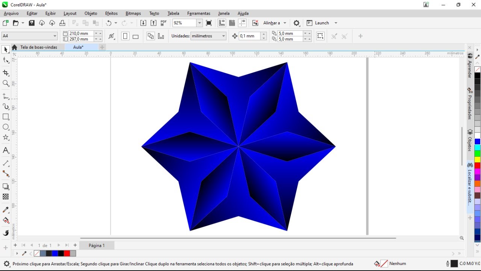This screenshot has height=271, width=481.
Task: Select the Shape edit tool
Action: [x=6, y=60]
